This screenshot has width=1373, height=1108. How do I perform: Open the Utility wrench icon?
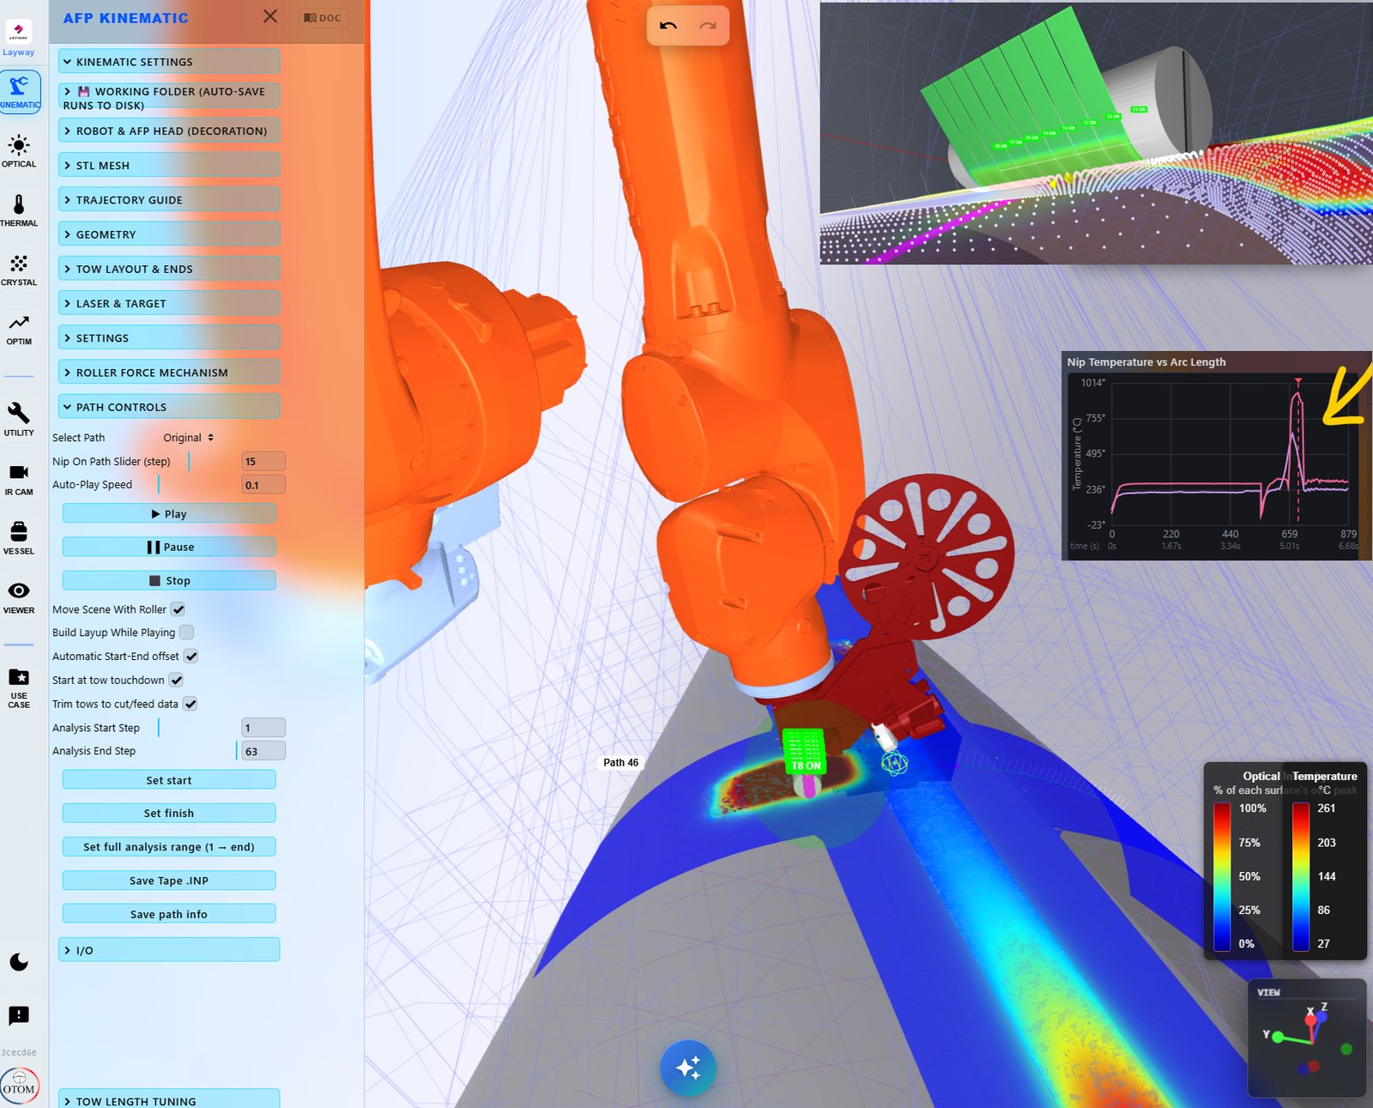point(19,420)
